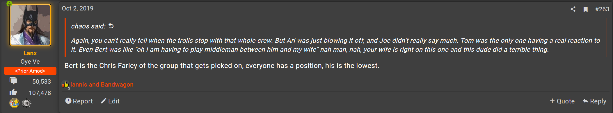View the colorful trophy badge
The width and height of the screenshot is (613, 113).
coord(14,103)
